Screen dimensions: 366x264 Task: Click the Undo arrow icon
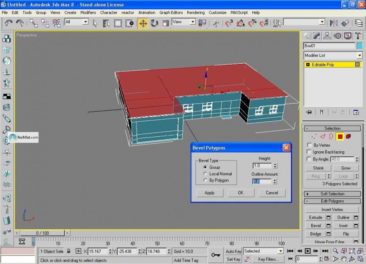coord(8,23)
